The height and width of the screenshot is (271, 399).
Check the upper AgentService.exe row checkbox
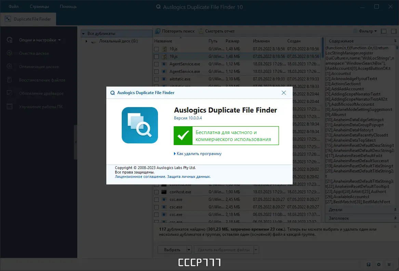coord(157,64)
